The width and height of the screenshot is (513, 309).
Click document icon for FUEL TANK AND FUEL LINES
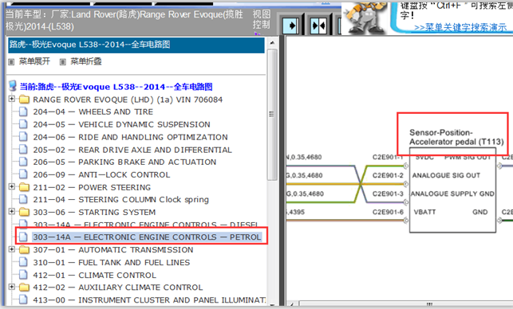[23, 262]
